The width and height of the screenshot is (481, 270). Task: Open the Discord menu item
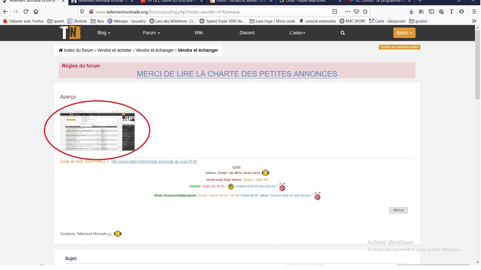(x=247, y=33)
